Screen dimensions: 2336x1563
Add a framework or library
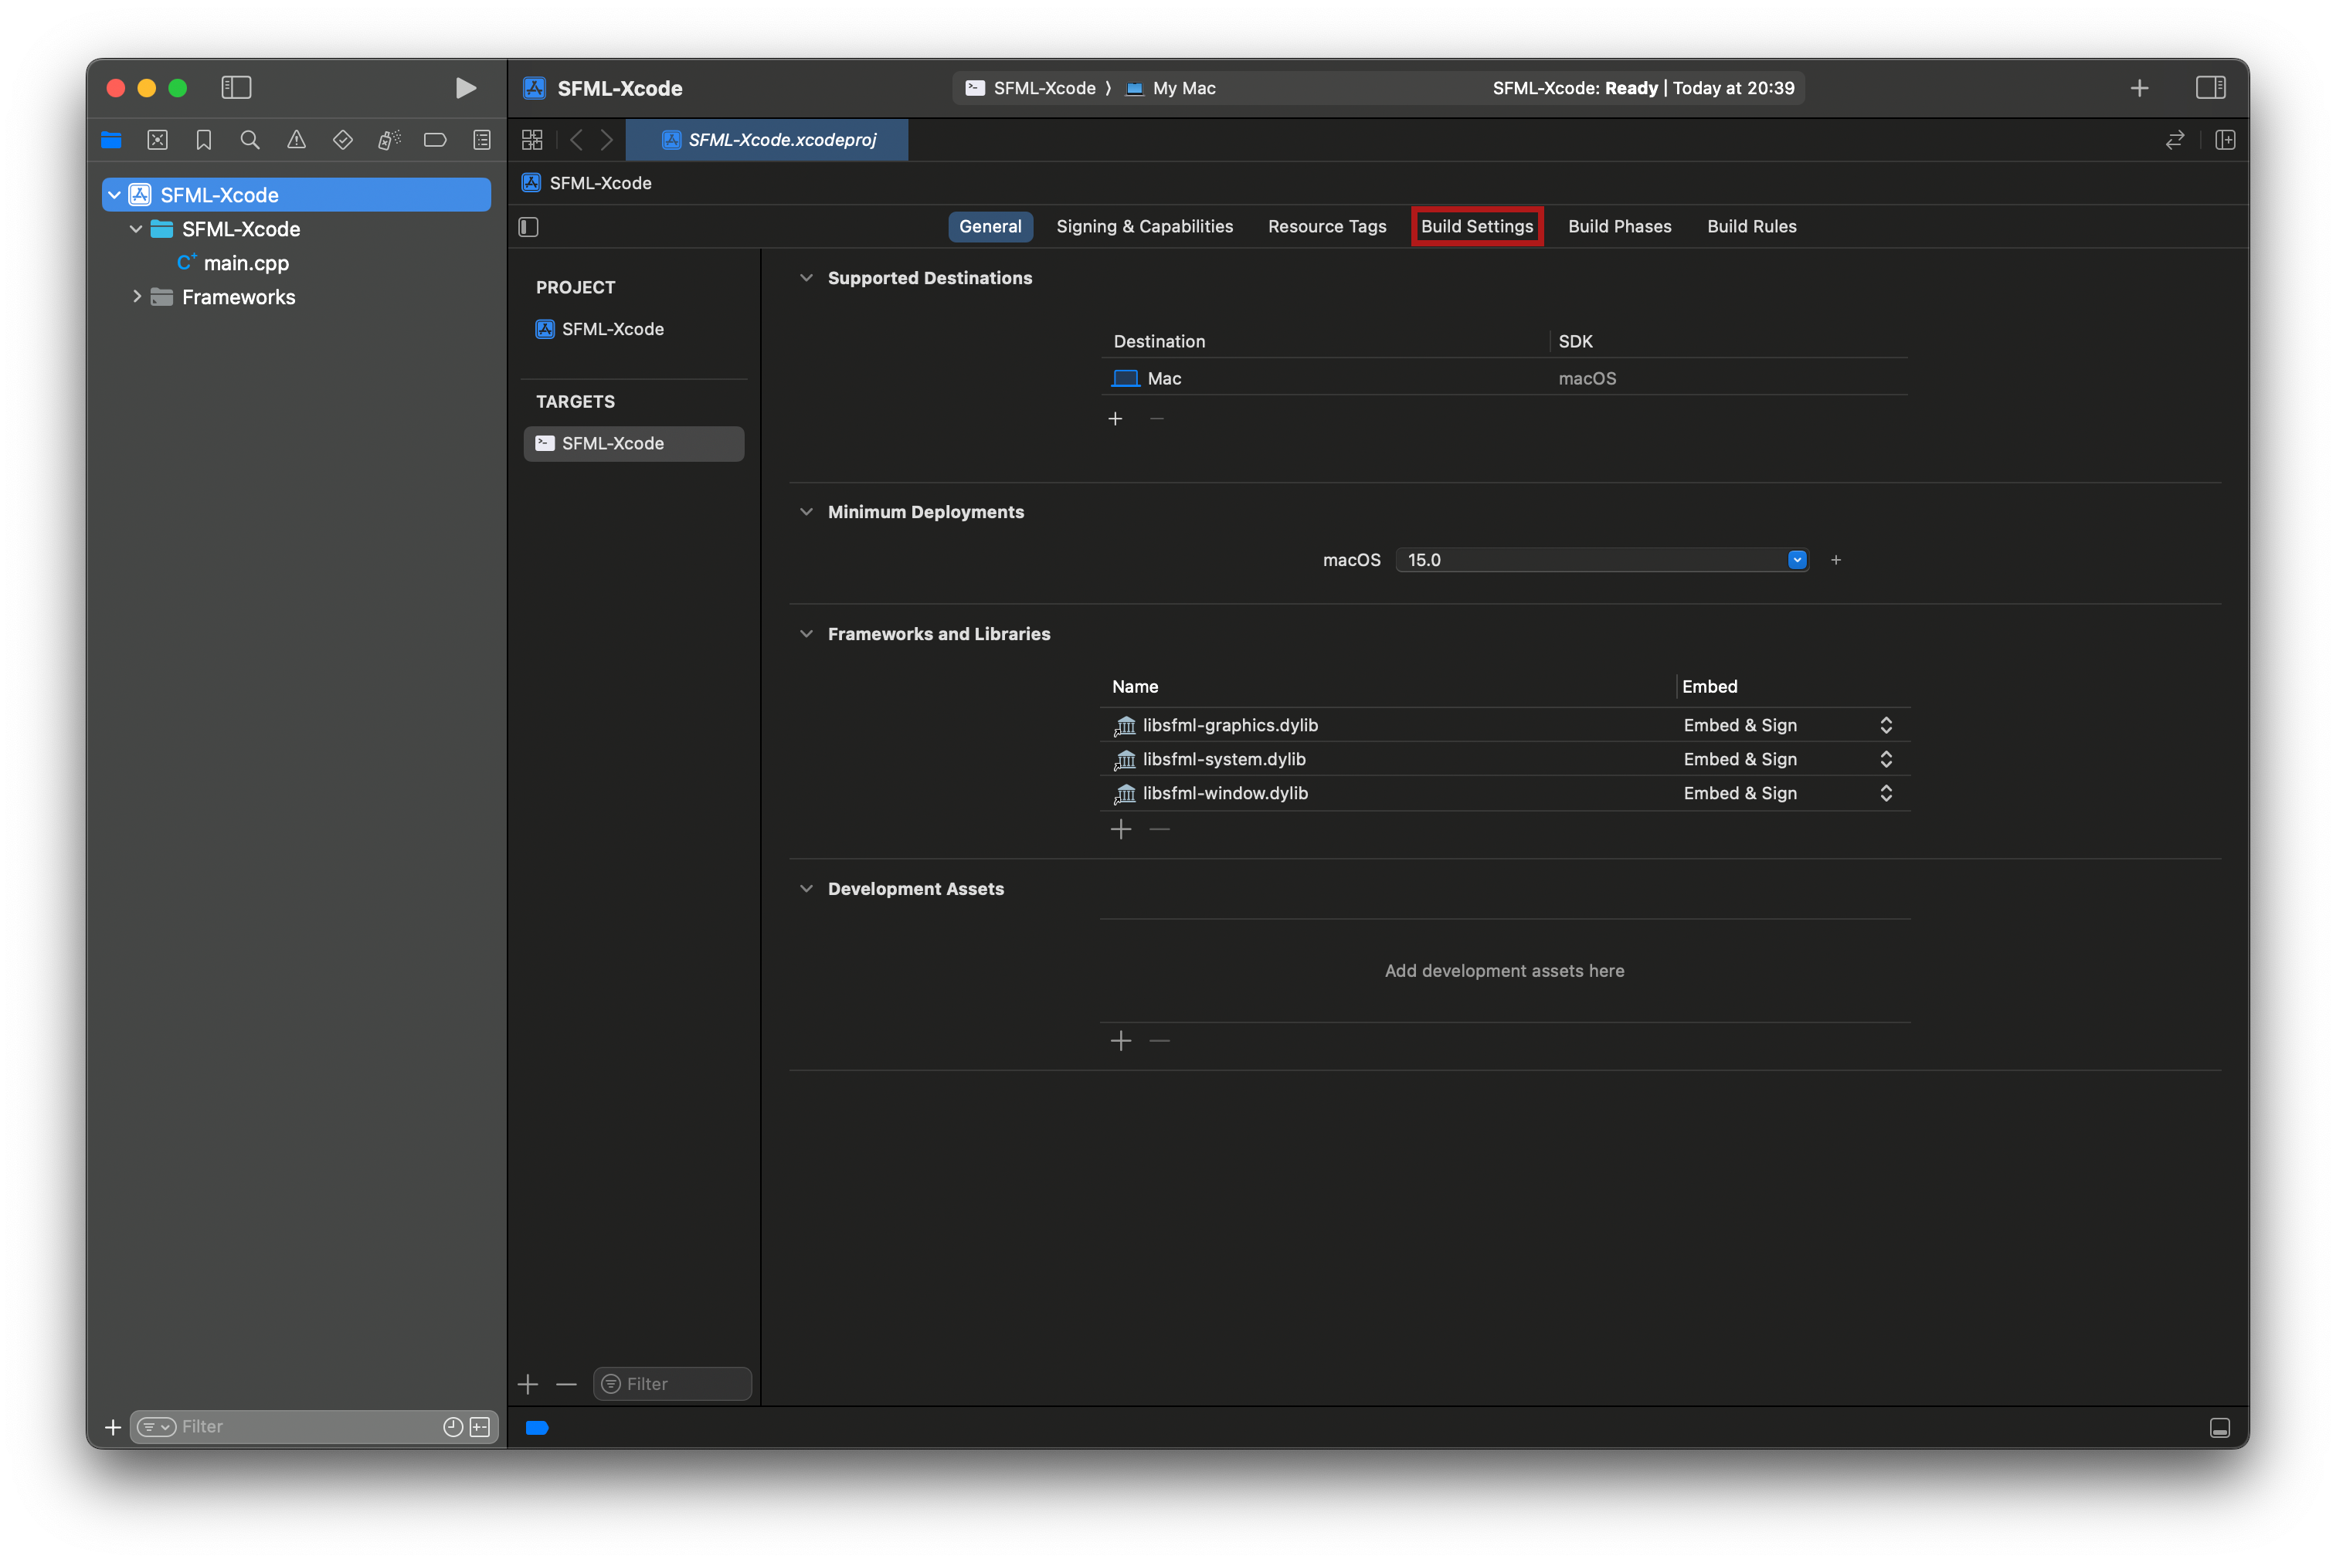click(1121, 829)
